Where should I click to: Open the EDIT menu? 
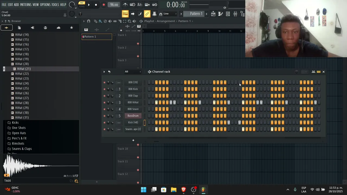pos(10,5)
